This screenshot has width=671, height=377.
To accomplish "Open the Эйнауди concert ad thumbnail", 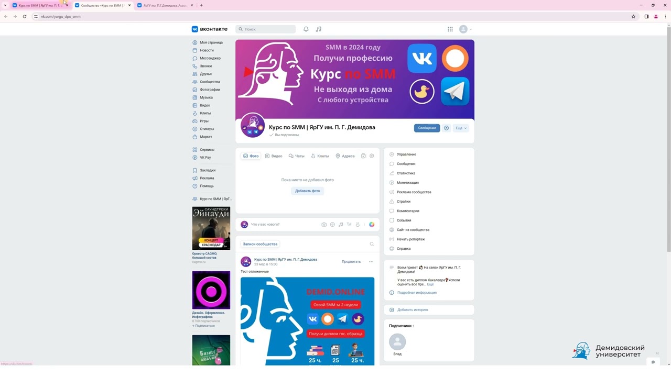I will point(211,228).
